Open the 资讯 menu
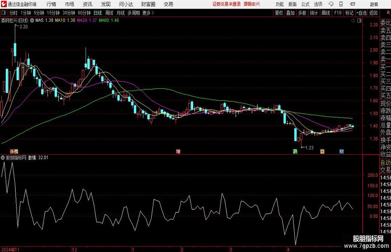The image size is (391, 252). (x=88, y=4)
